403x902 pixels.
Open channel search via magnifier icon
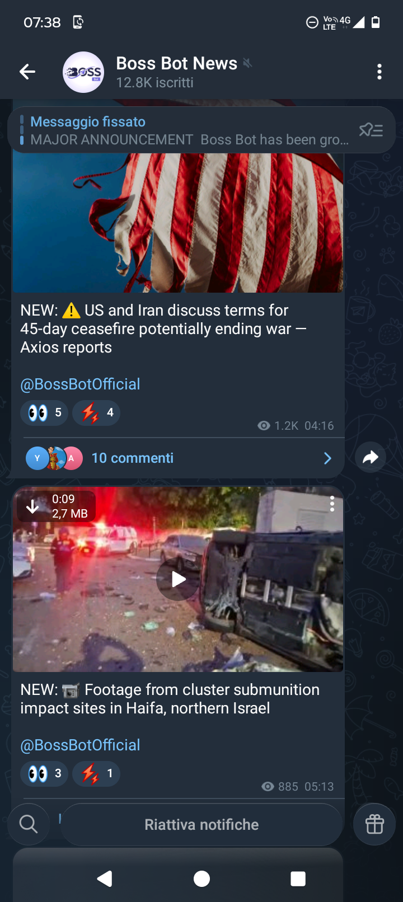[x=29, y=824]
